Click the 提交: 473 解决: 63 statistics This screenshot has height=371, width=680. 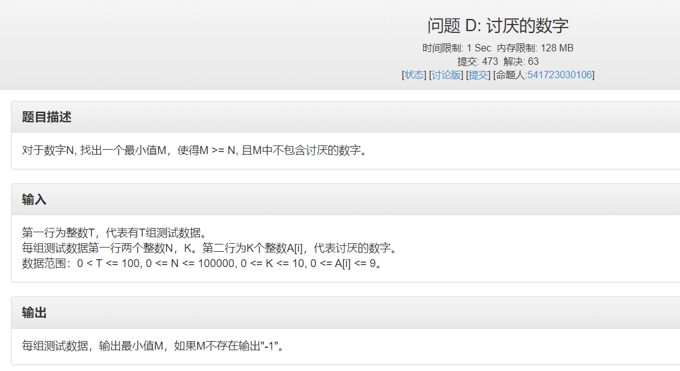tap(498, 62)
